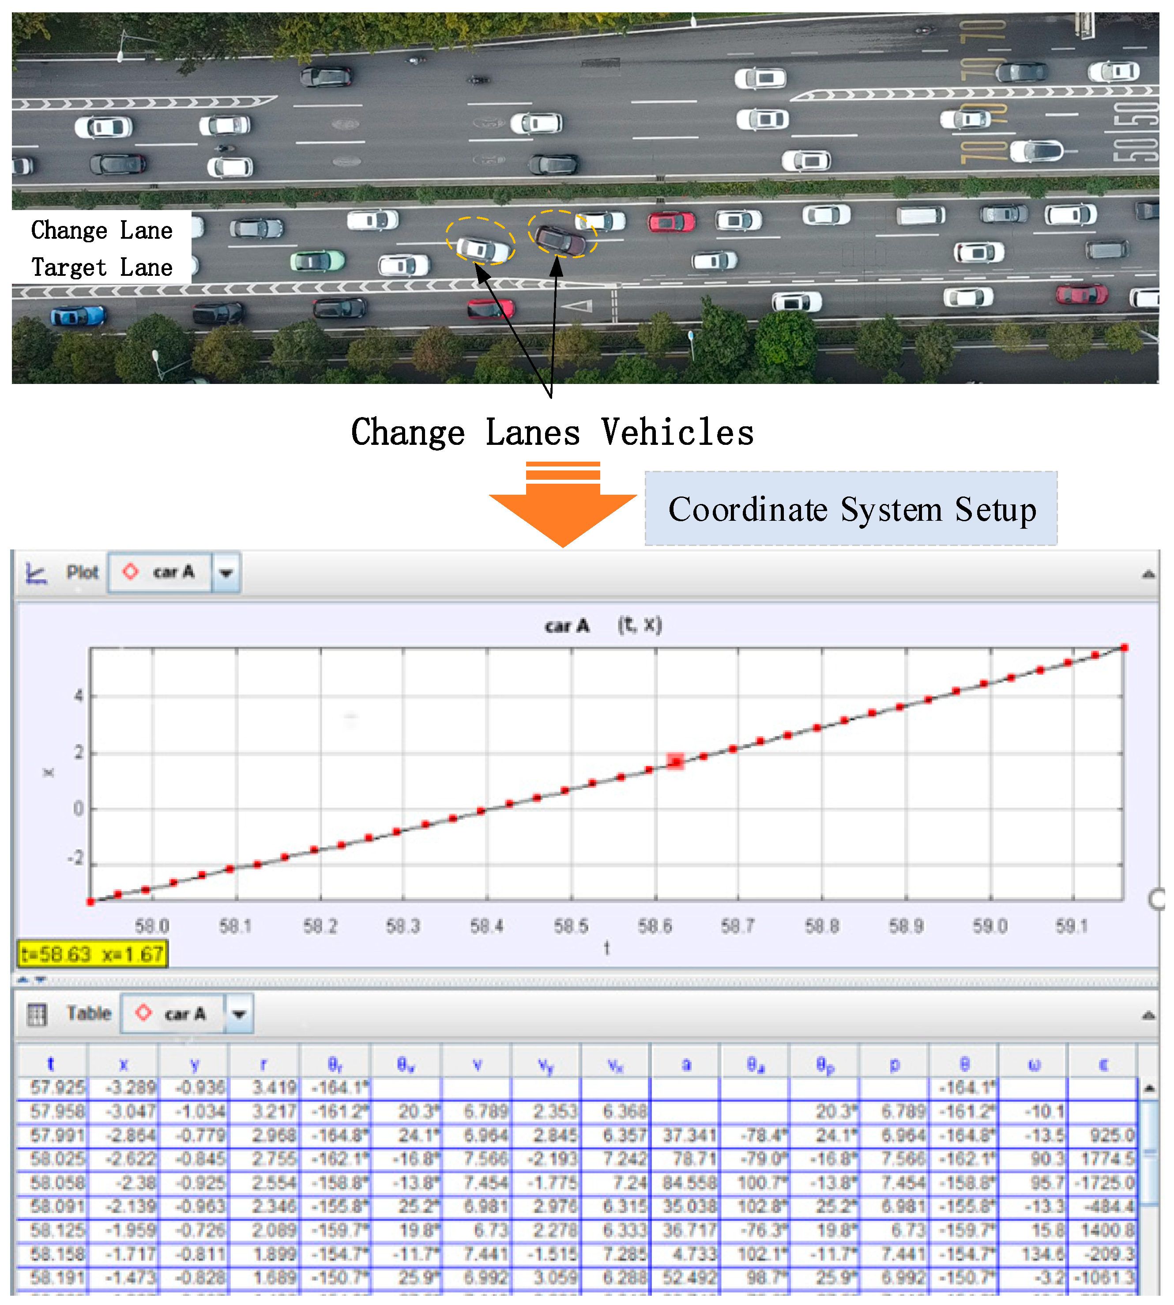Click the vertical x axis label
1174x1305 pixels.
click(49, 773)
